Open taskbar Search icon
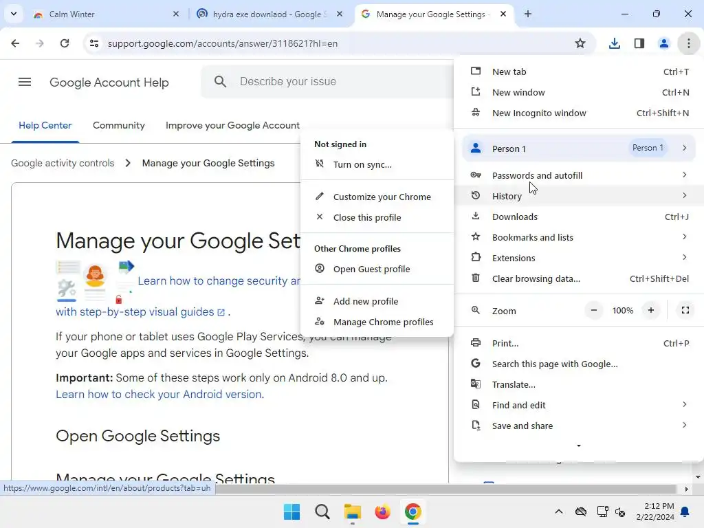Viewport: 704px width, 528px height. (322, 511)
